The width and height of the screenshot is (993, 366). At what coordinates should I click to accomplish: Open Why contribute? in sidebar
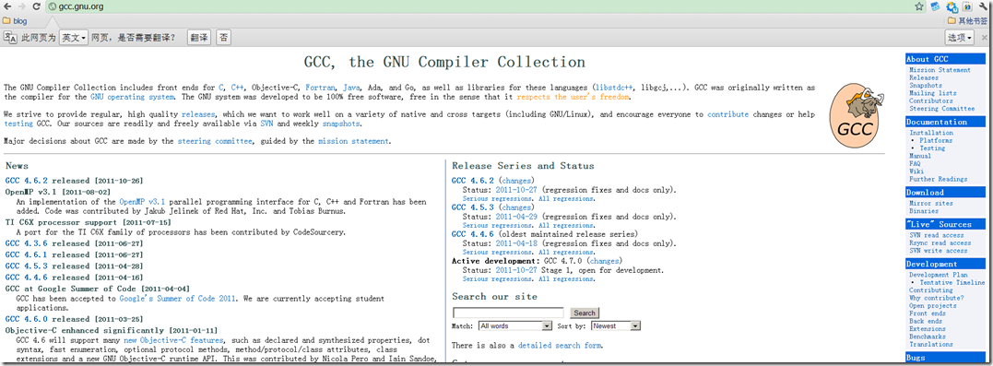pos(937,298)
